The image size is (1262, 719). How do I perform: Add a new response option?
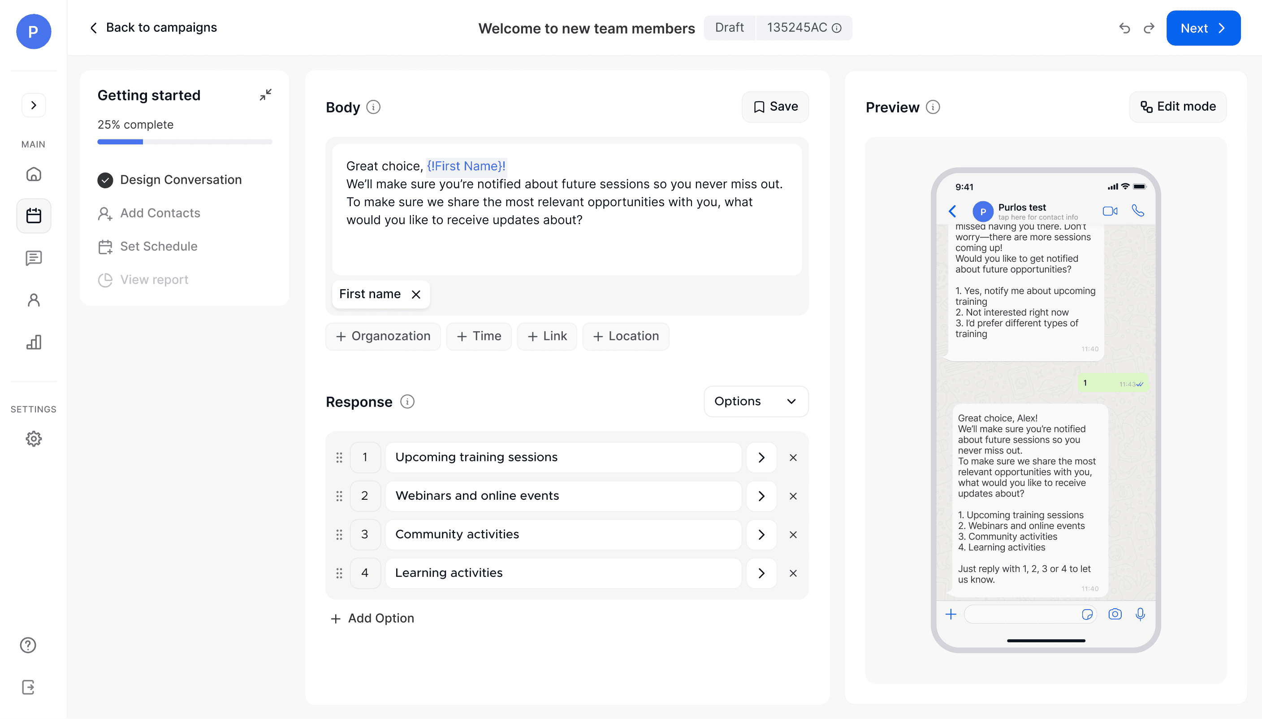coord(372,618)
